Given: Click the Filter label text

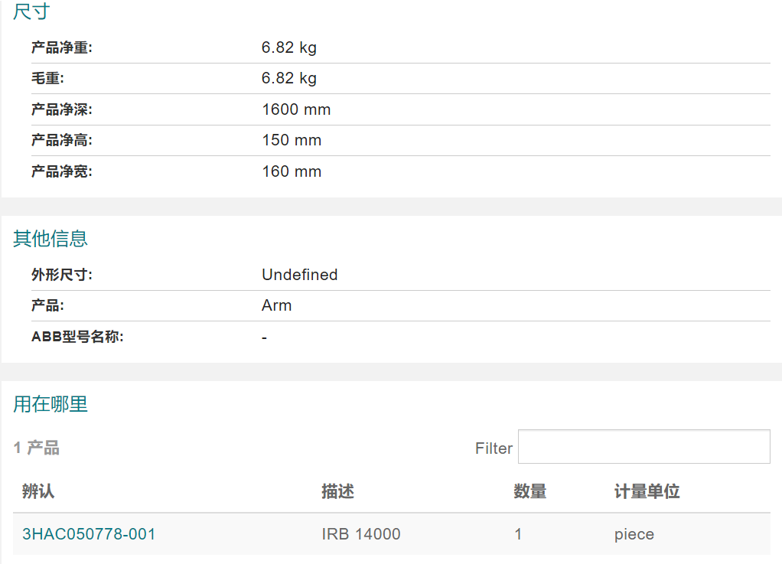Looking at the screenshot, I should (494, 448).
